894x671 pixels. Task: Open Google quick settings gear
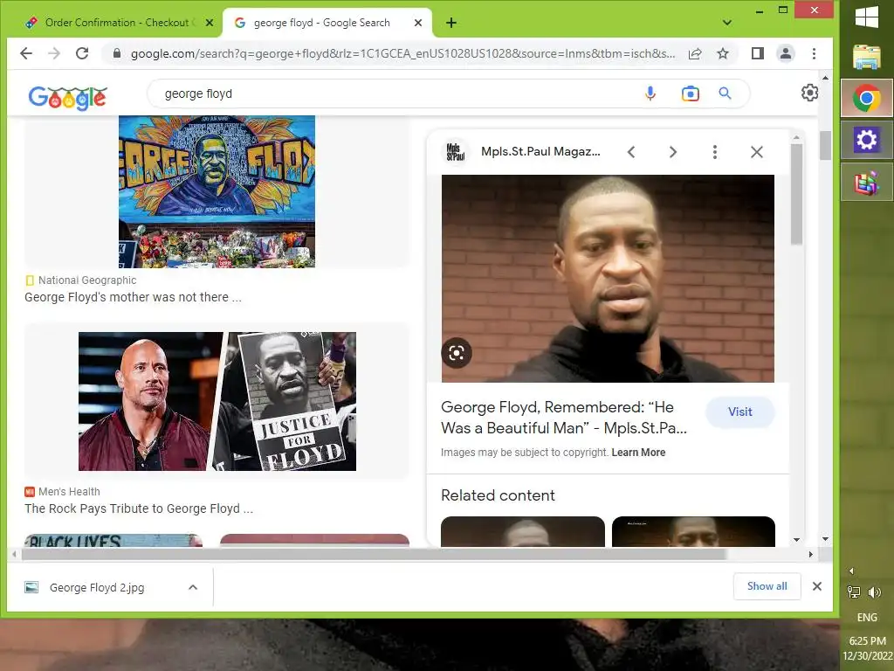point(809,93)
